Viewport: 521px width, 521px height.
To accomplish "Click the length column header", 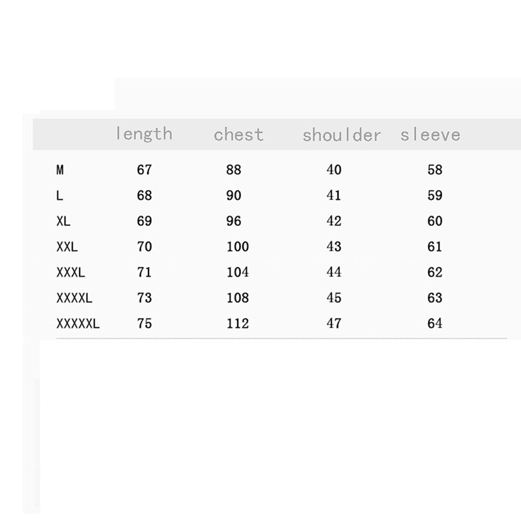I will coord(144,134).
